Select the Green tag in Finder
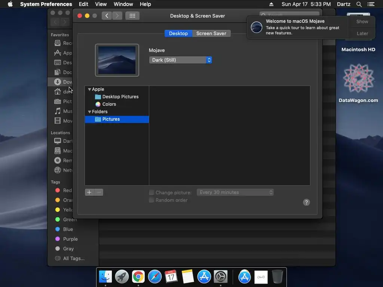The image size is (383, 287). tap(66, 219)
